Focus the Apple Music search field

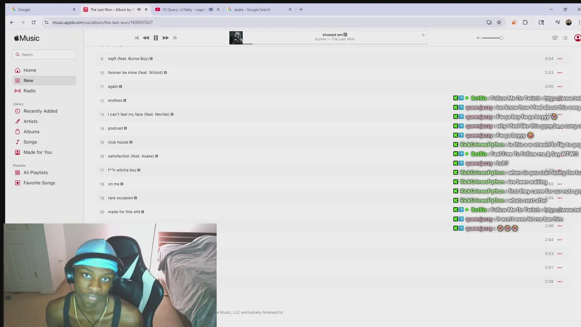44,54
